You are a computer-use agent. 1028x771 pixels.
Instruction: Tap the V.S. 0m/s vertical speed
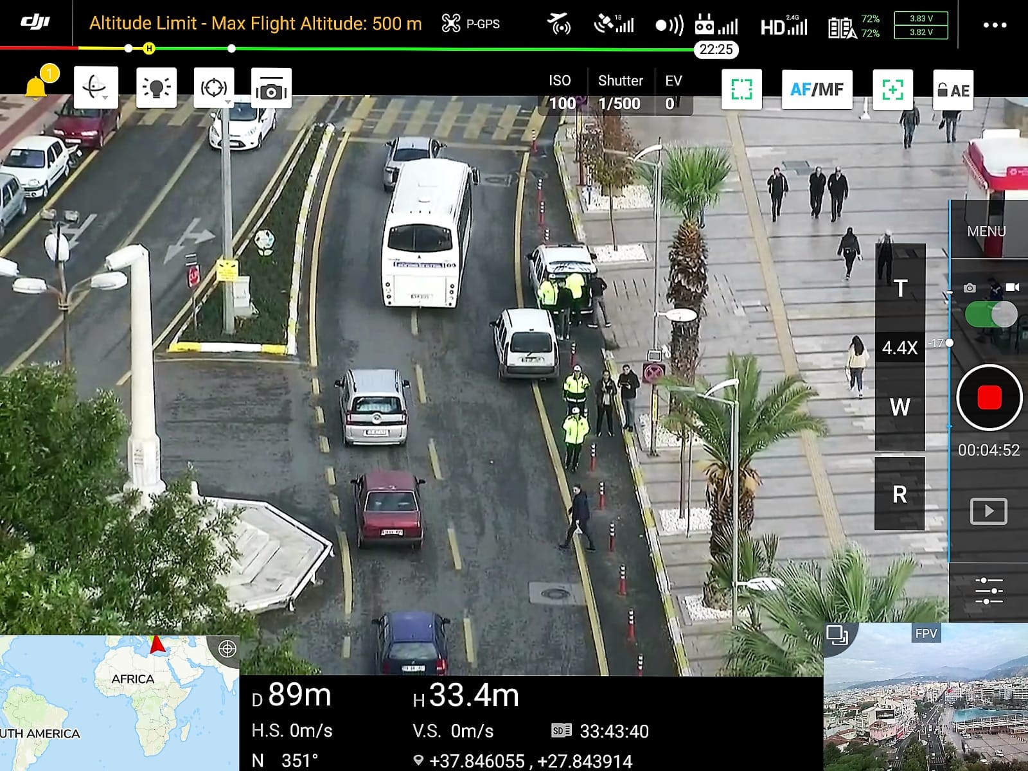pos(453,731)
